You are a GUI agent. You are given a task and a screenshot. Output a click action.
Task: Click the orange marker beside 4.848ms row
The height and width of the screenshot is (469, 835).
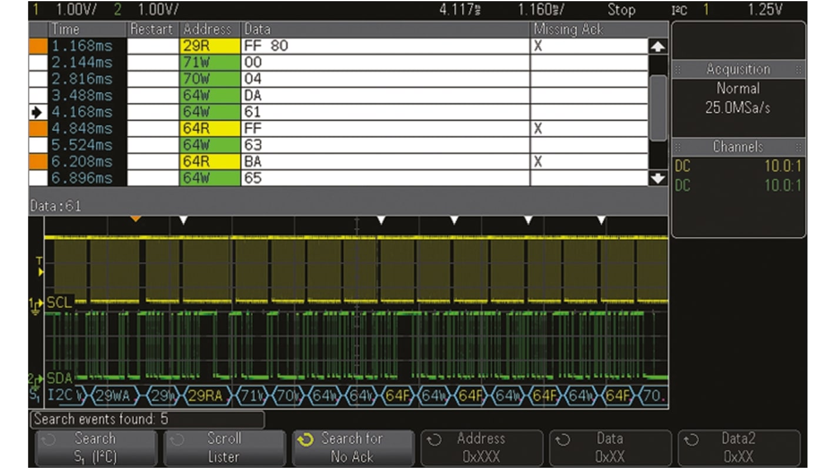(x=38, y=128)
